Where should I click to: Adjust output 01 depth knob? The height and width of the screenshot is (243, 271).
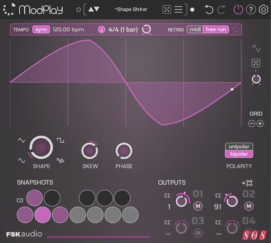coord(181,201)
